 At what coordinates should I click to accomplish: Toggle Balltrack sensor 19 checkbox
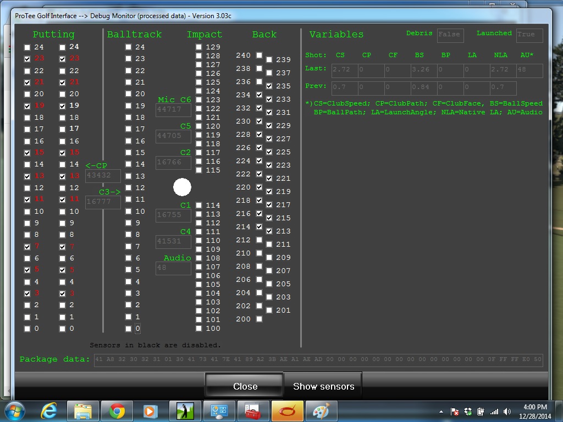pos(128,106)
